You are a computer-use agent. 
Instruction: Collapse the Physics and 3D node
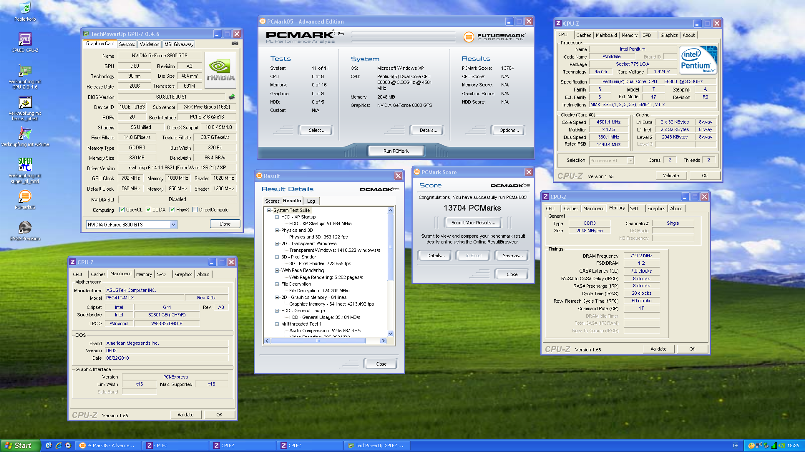tap(277, 230)
